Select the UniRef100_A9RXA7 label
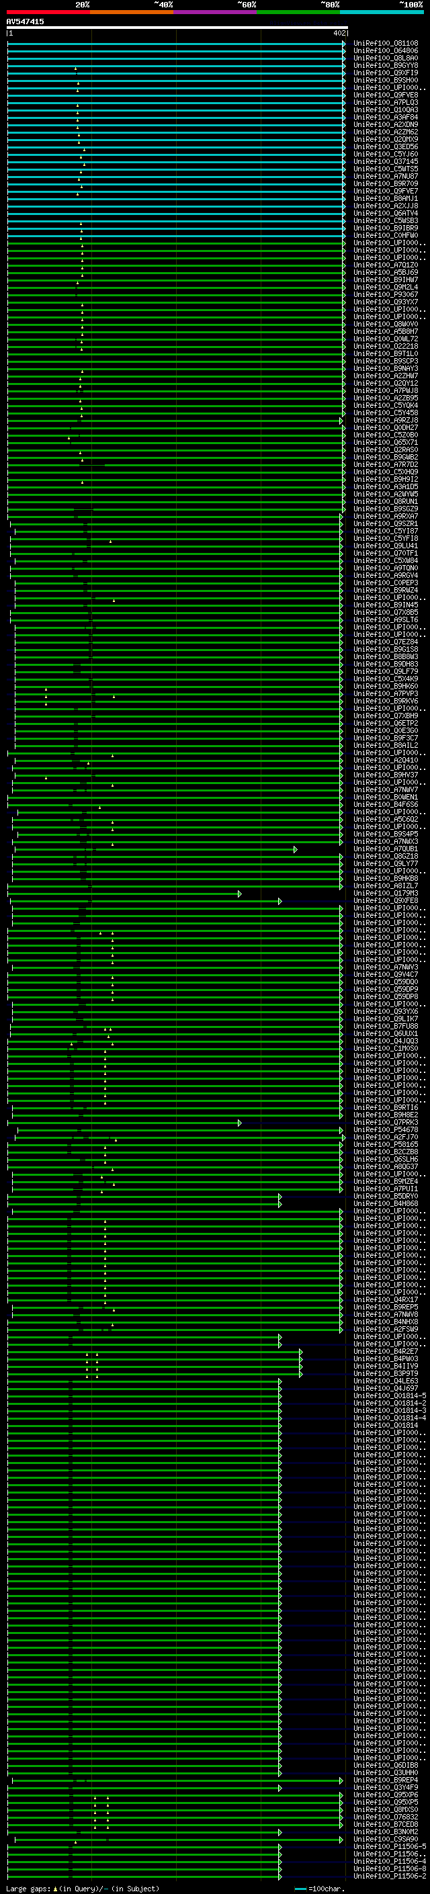430x1894 pixels. click(x=386, y=516)
